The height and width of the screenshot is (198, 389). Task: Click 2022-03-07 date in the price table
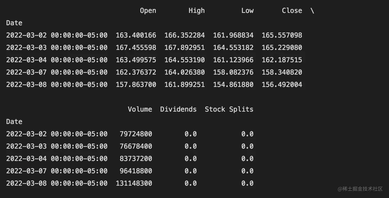[x=57, y=72]
